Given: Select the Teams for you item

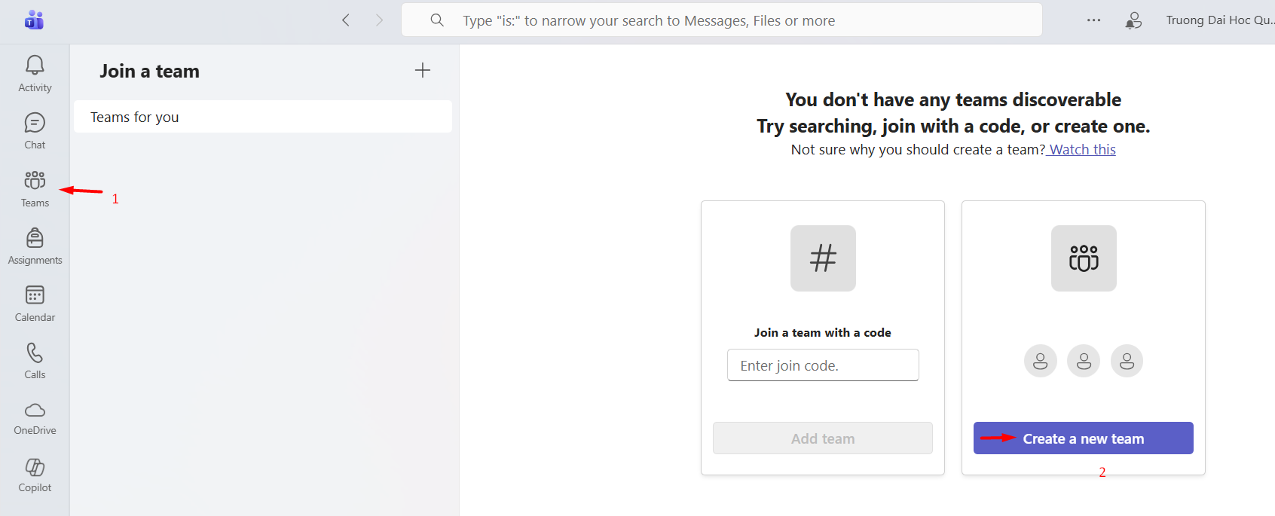Looking at the screenshot, I should point(262,117).
